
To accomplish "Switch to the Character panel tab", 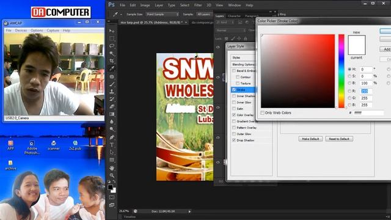I will point(234,16).
